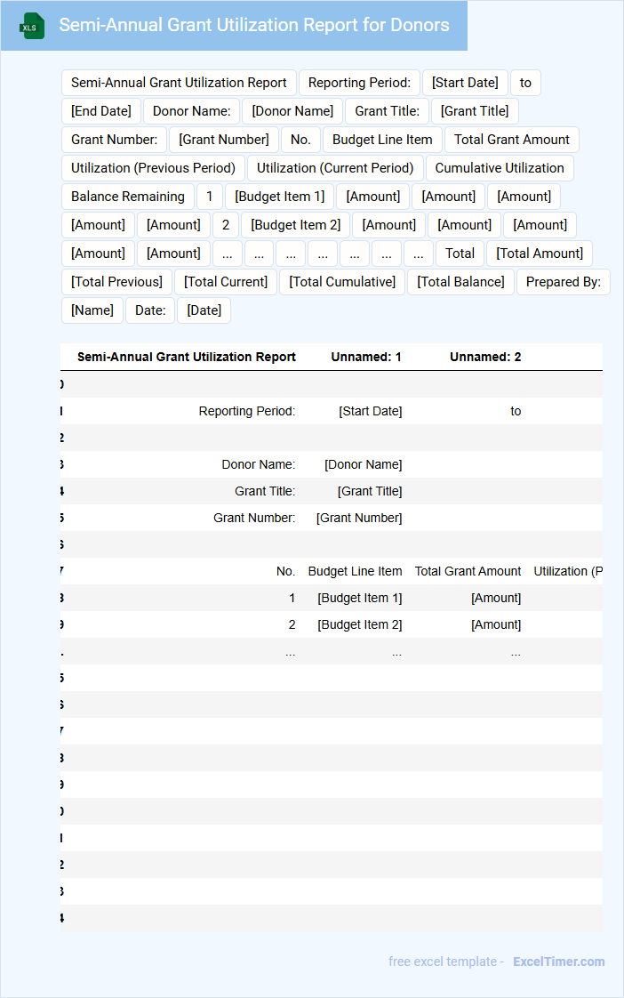Select the 'Balance Remaining' tag
Screen dimensions: 624x998
pyautogui.click(x=128, y=197)
